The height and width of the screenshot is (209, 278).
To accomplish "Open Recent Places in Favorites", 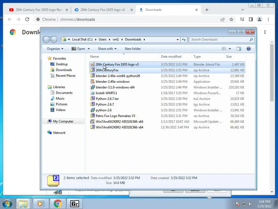I will tap(66, 76).
